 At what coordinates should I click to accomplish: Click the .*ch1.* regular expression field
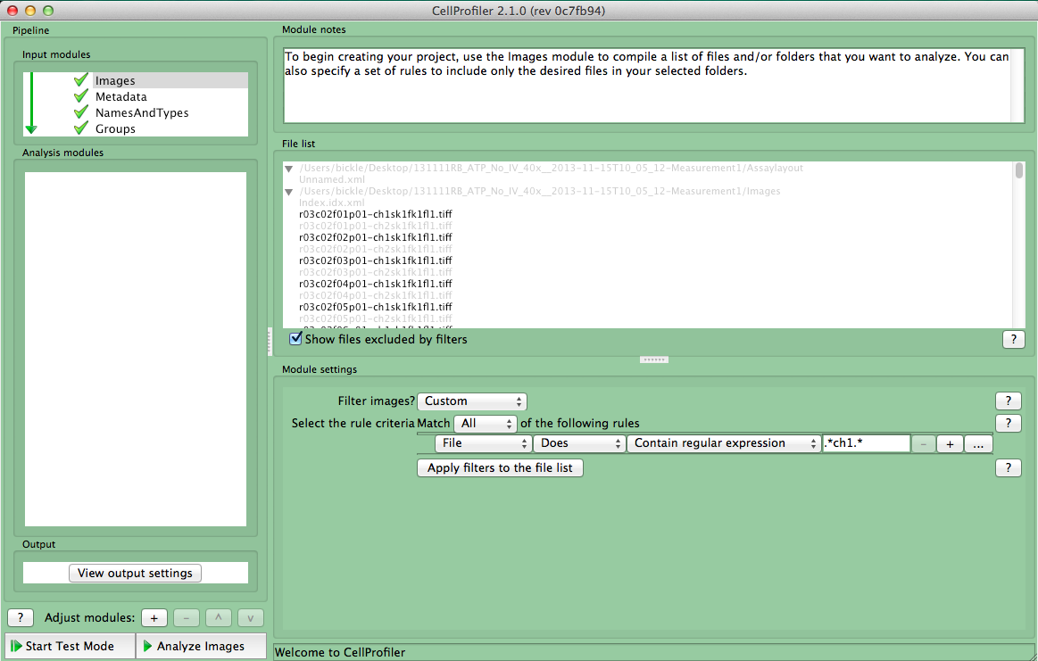(x=866, y=443)
